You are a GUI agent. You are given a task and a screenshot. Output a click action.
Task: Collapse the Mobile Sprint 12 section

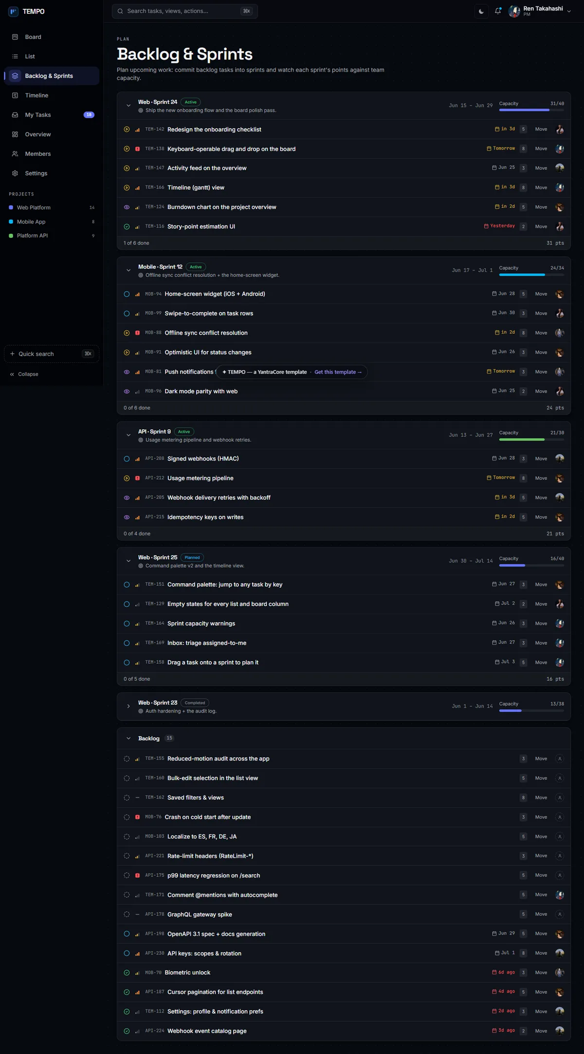tap(128, 270)
